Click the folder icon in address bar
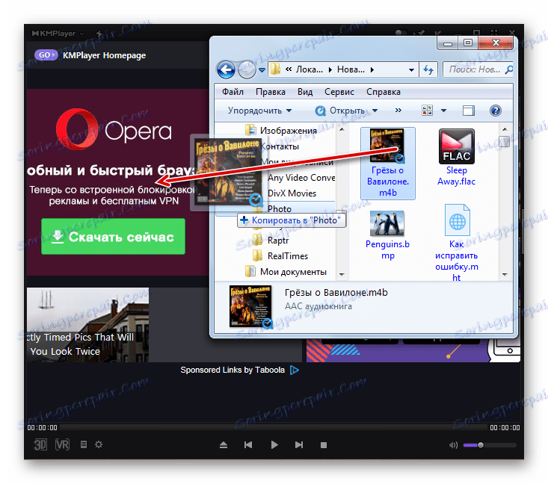Image resolution: width=548 pixels, height=484 pixels. coord(275,69)
